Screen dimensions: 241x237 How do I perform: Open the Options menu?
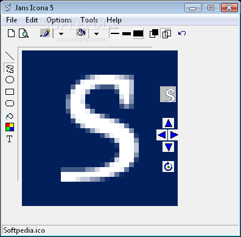pos(59,20)
